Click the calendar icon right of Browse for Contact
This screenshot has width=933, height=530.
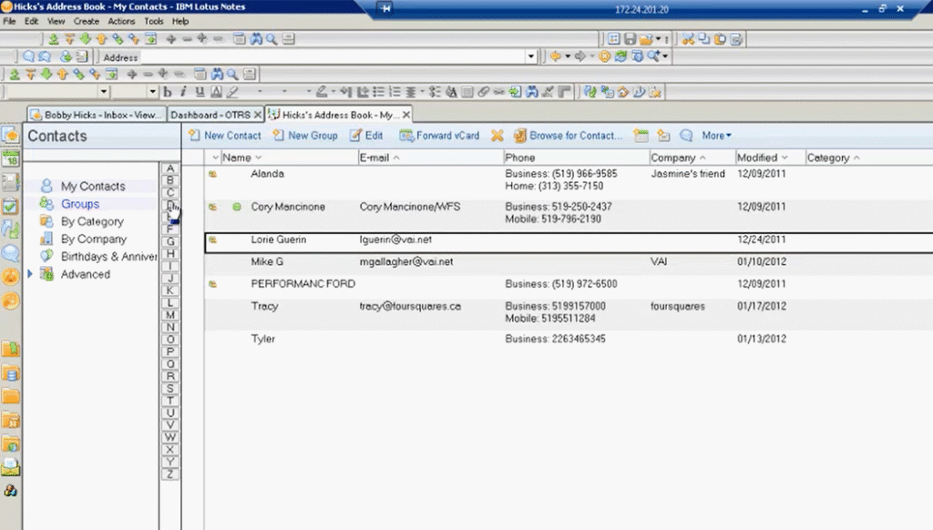point(641,136)
